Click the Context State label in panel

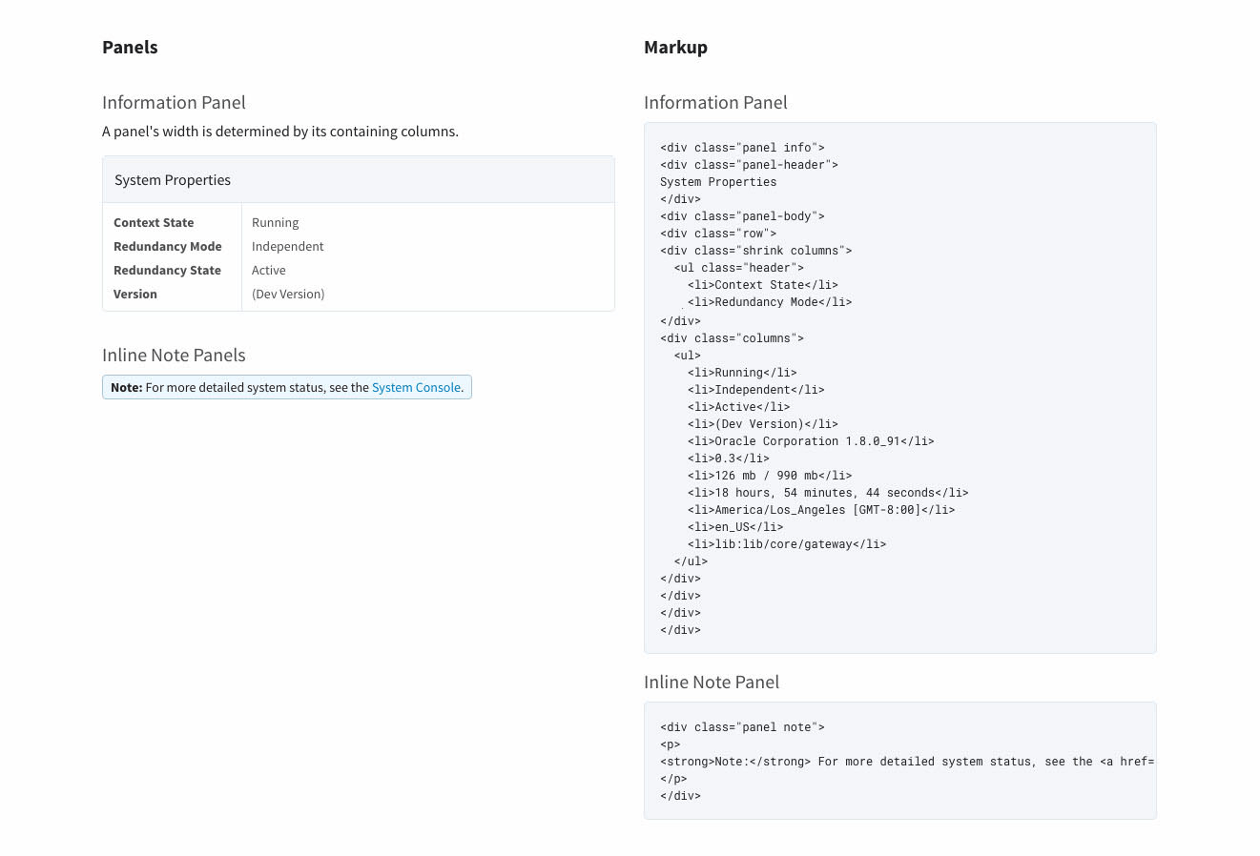click(x=154, y=223)
